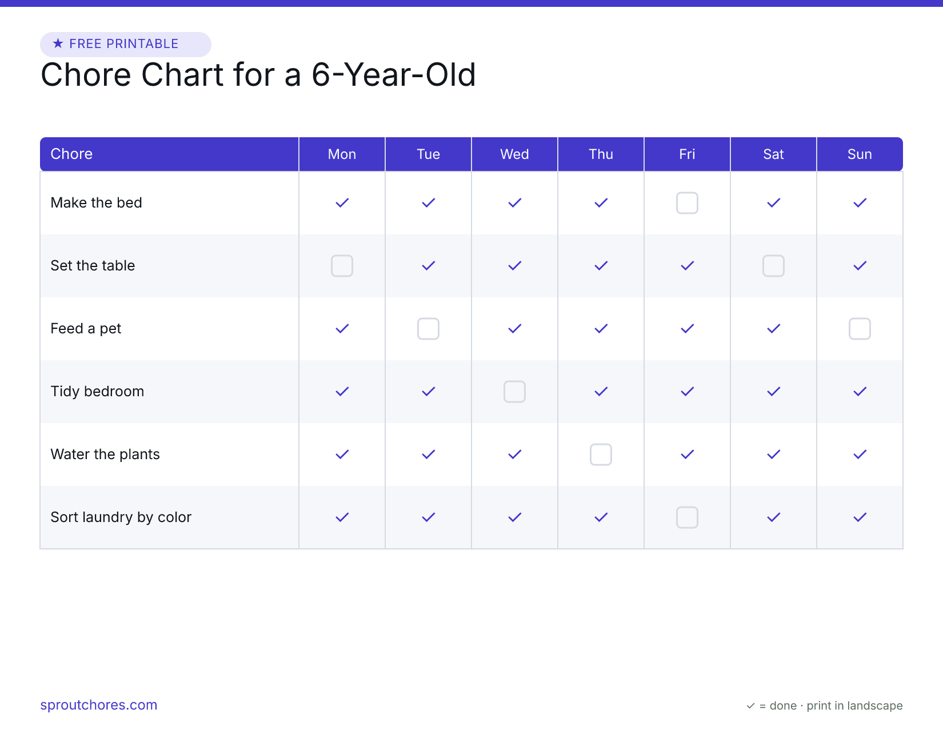Select the Sat column header
This screenshot has width=943, height=729.
pos(773,154)
